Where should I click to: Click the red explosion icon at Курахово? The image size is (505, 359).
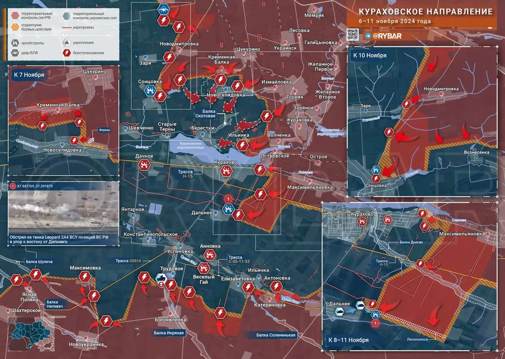coord(226,171)
